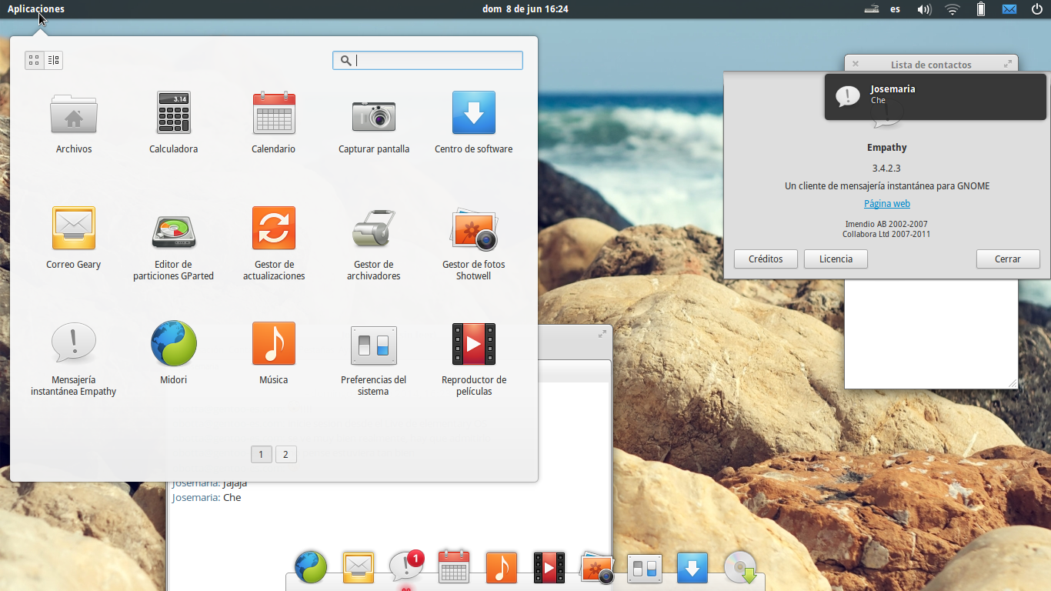The image size is (1051, 591).
Task: Click Cerrar to close about dialog
Action: tap(1008, 259)
